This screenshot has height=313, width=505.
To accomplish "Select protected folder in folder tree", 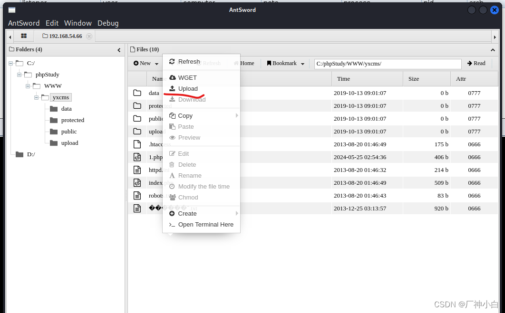I will click(73, 120).
